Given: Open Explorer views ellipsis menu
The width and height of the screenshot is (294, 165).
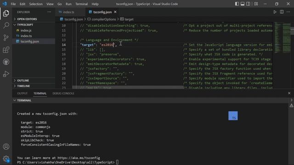Looking at the screenshot, I should tap(49, 12).
